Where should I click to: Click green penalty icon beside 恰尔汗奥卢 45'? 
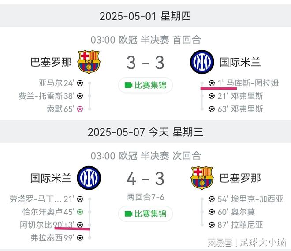[x=80, y=212]
